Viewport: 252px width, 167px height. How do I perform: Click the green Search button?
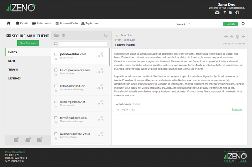tap(230, 24)
